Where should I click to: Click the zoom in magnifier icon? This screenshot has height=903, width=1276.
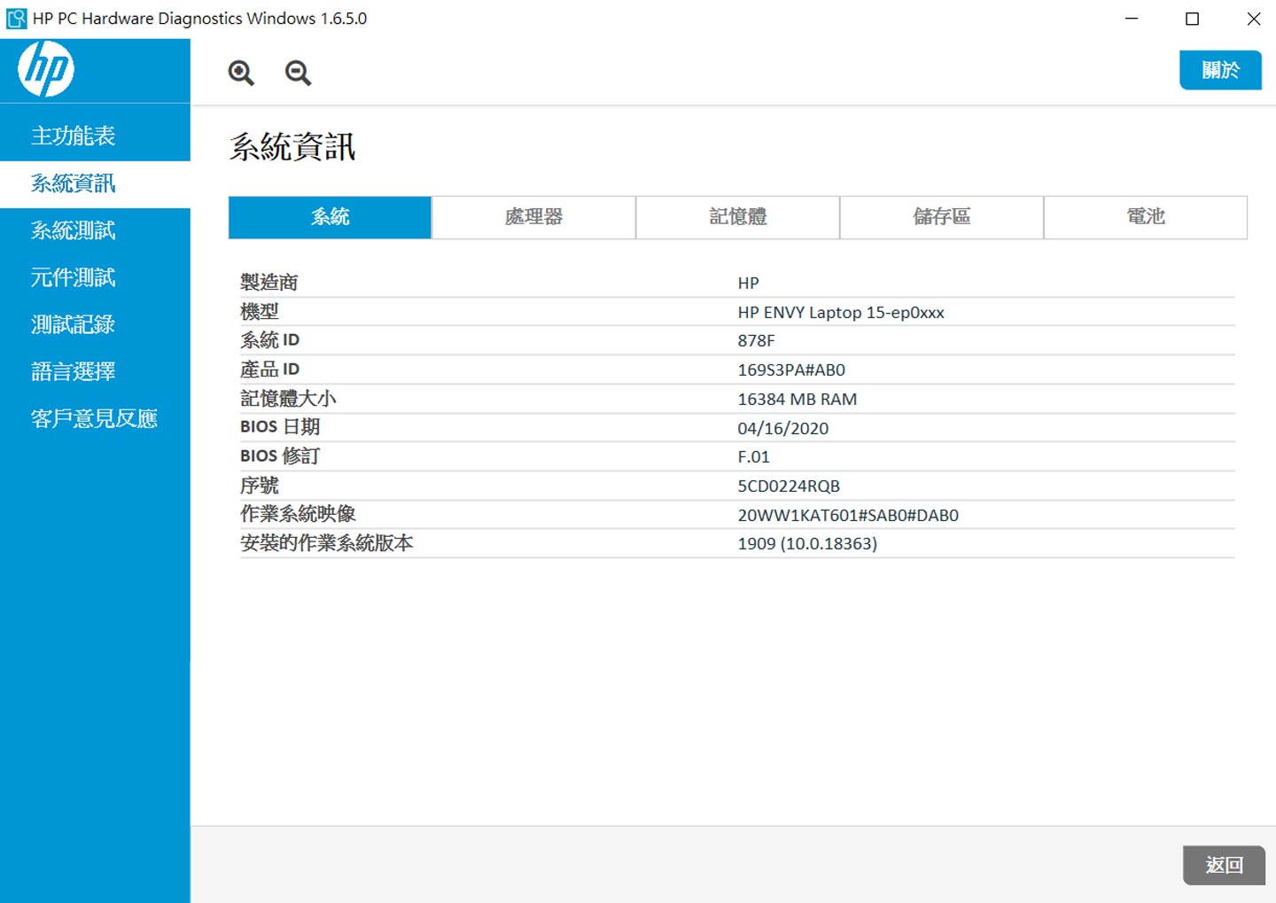pyautogui.click(x=241, y=73)
